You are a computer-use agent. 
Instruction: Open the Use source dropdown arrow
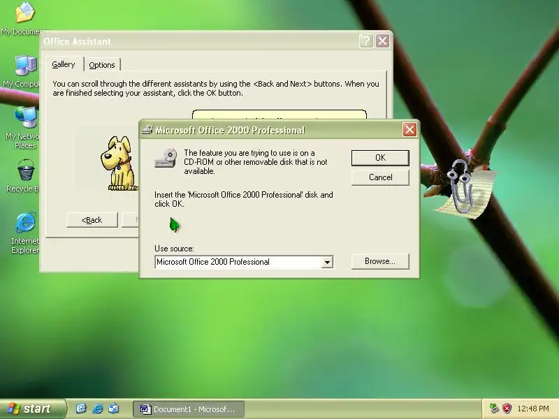(327, 263)
